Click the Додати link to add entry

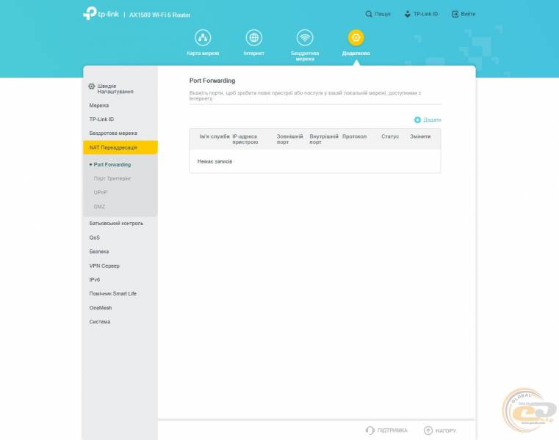(x=432, y=120)
